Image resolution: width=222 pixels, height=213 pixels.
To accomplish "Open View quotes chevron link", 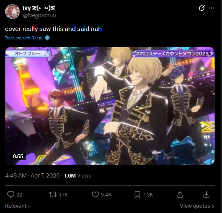I will 197,206.
